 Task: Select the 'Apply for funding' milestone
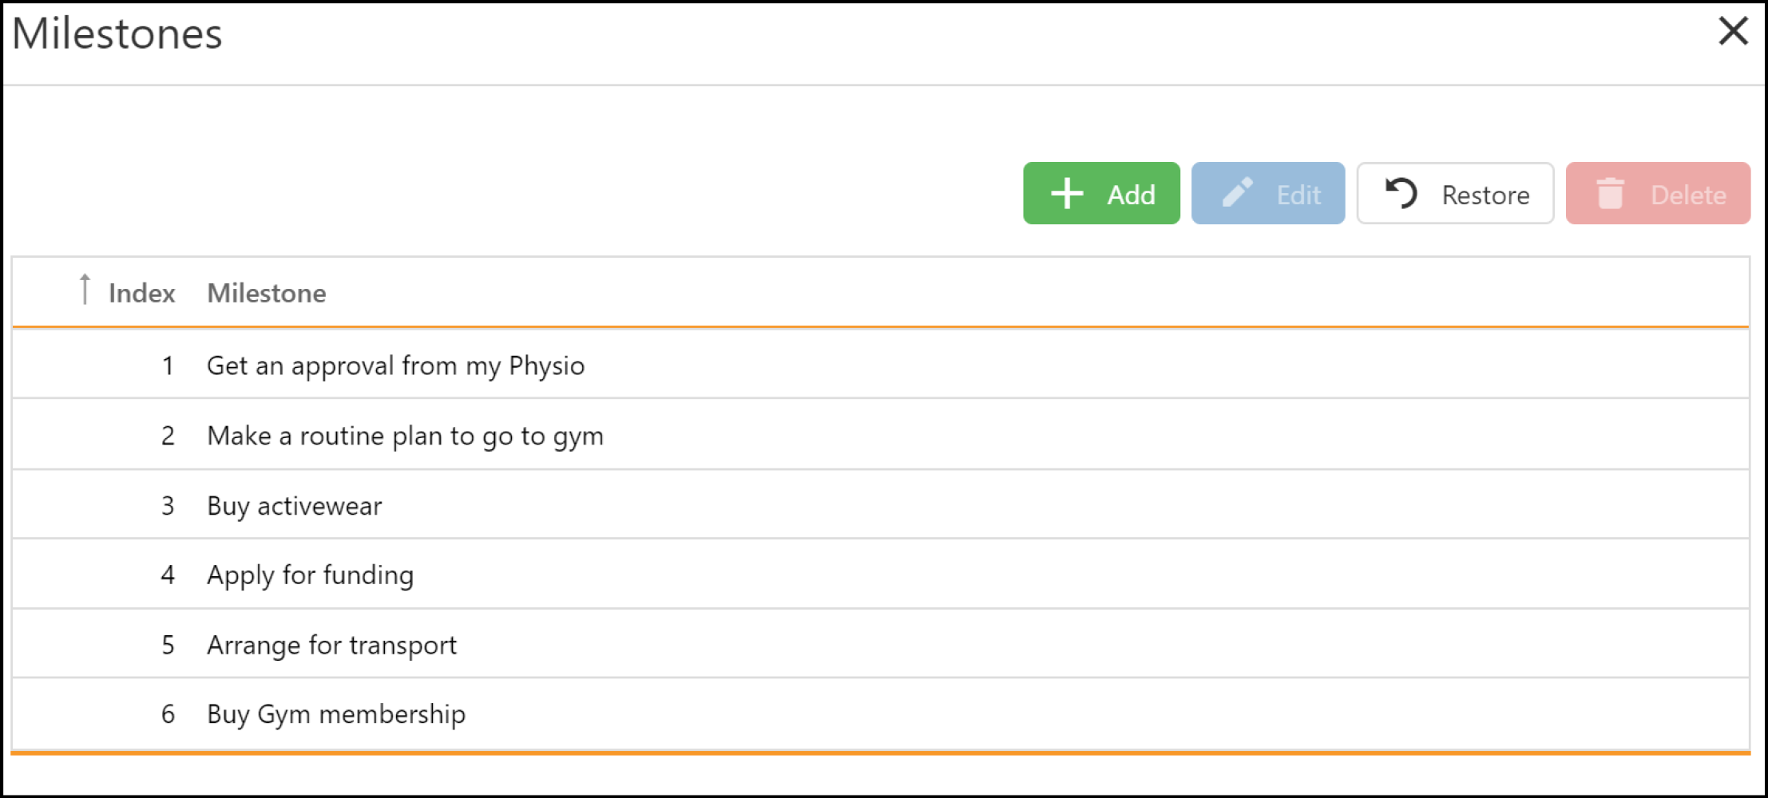pos(880,574)
